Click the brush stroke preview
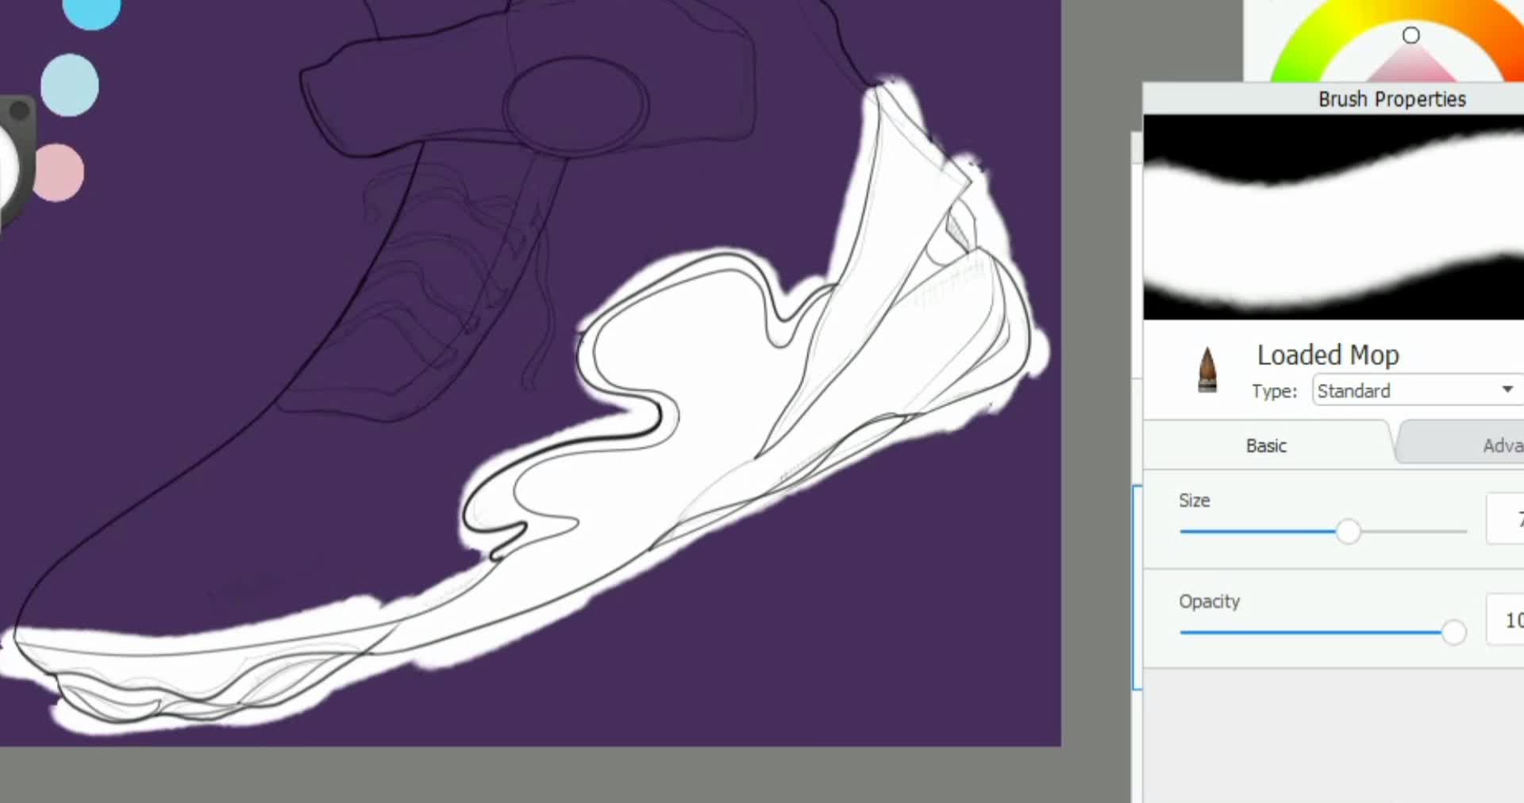The width and height of the screenshot is (1524, 803). (1333, 217)
